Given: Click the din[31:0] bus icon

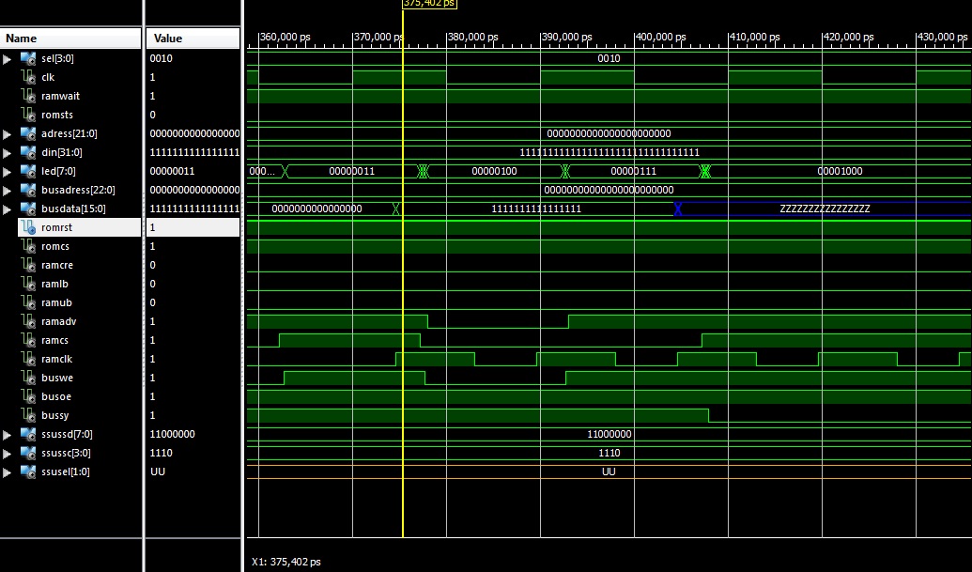Looking at the screenshot, I should 28,152.
